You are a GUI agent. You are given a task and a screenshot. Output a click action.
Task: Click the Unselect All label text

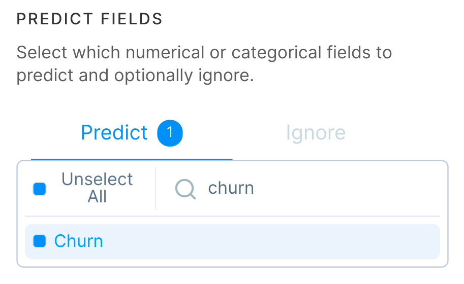click(x=97, y=188)
